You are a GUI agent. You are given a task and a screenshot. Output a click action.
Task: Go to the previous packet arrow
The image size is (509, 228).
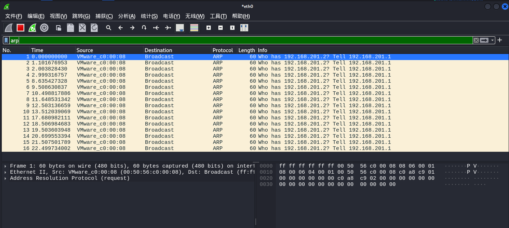pos(121,28)
